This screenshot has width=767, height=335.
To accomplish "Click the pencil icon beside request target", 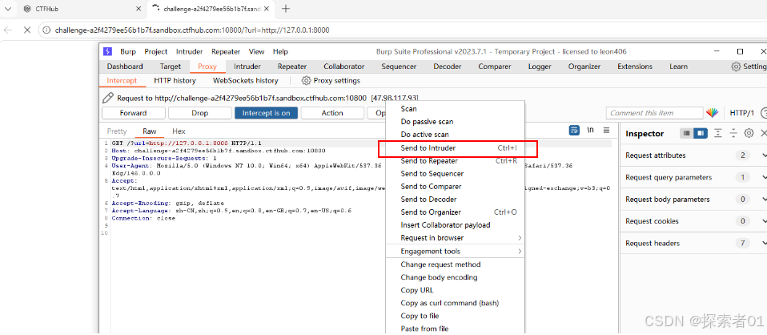I will (108, 98).
